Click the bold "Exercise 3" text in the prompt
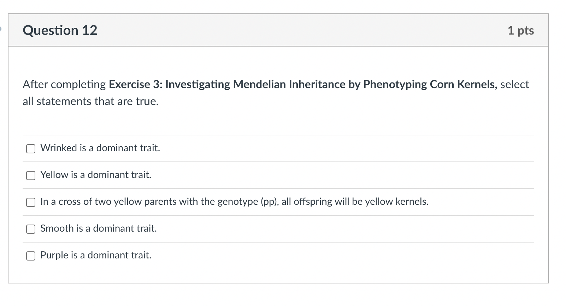 tap(134, 84)
